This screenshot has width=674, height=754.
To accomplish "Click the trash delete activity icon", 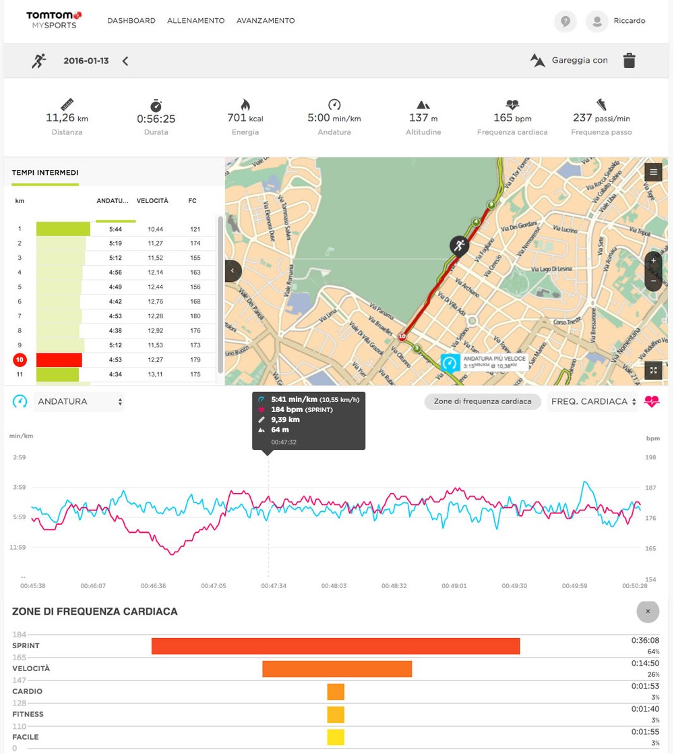I will coord(629,61).
